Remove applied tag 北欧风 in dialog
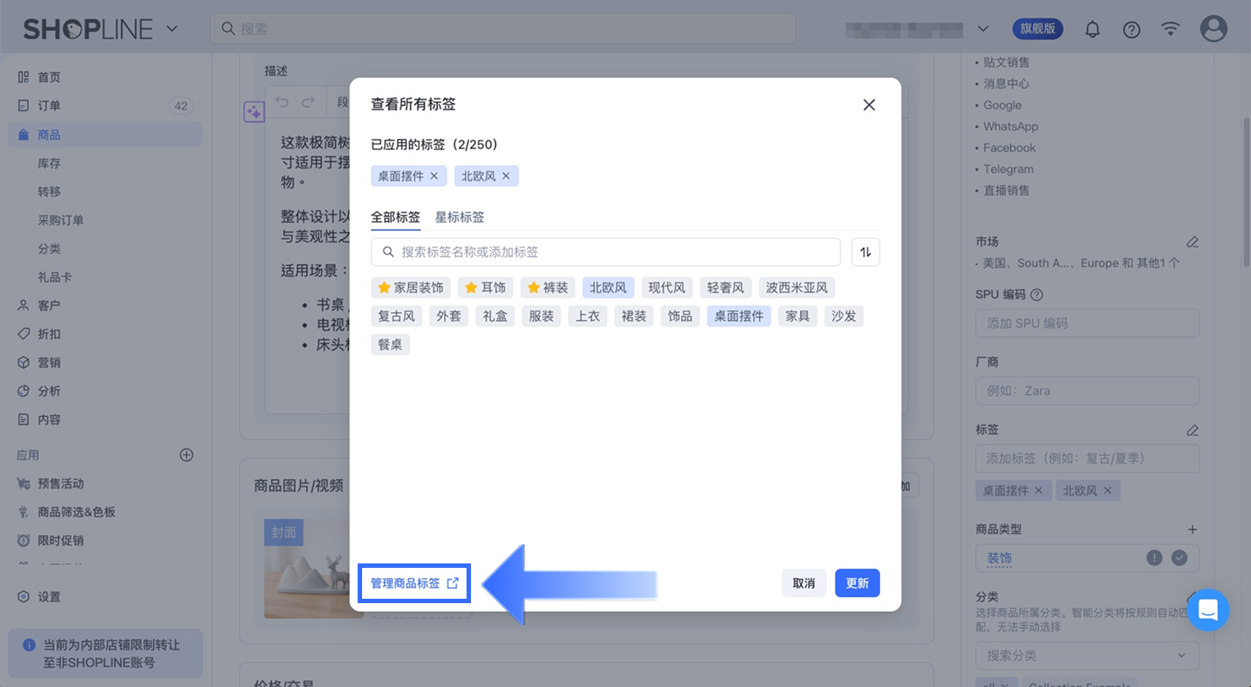This screenshot has height=687, width=1251. 506,176
